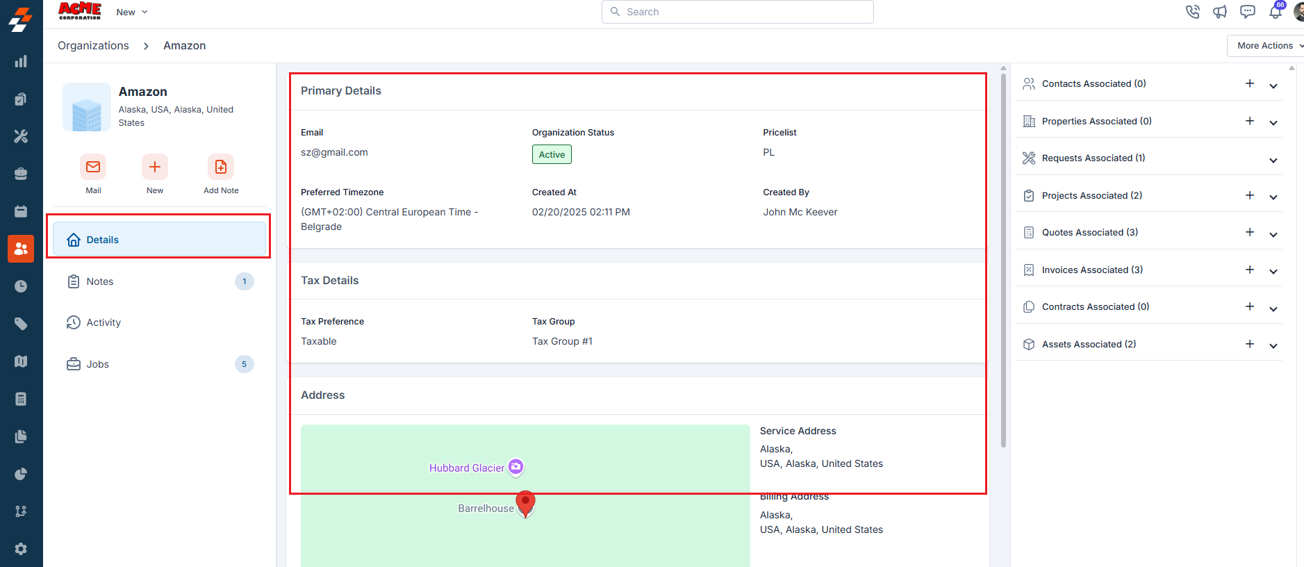
Task: Switch to the Notes tab
Action: point(159,281)
